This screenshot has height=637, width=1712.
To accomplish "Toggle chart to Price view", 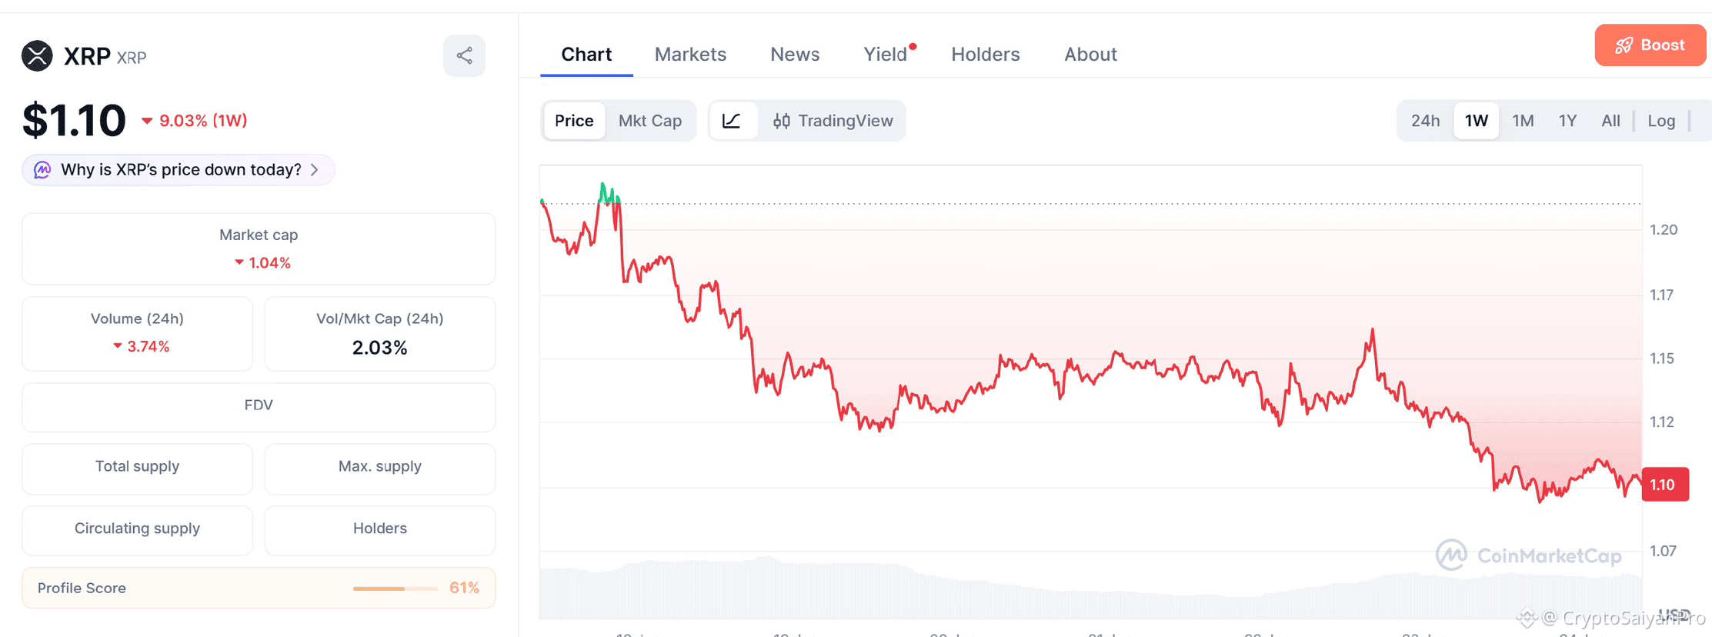I will (574, 121).
